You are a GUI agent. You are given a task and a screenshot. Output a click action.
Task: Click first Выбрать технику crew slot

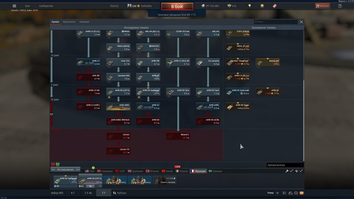(115, 180)
